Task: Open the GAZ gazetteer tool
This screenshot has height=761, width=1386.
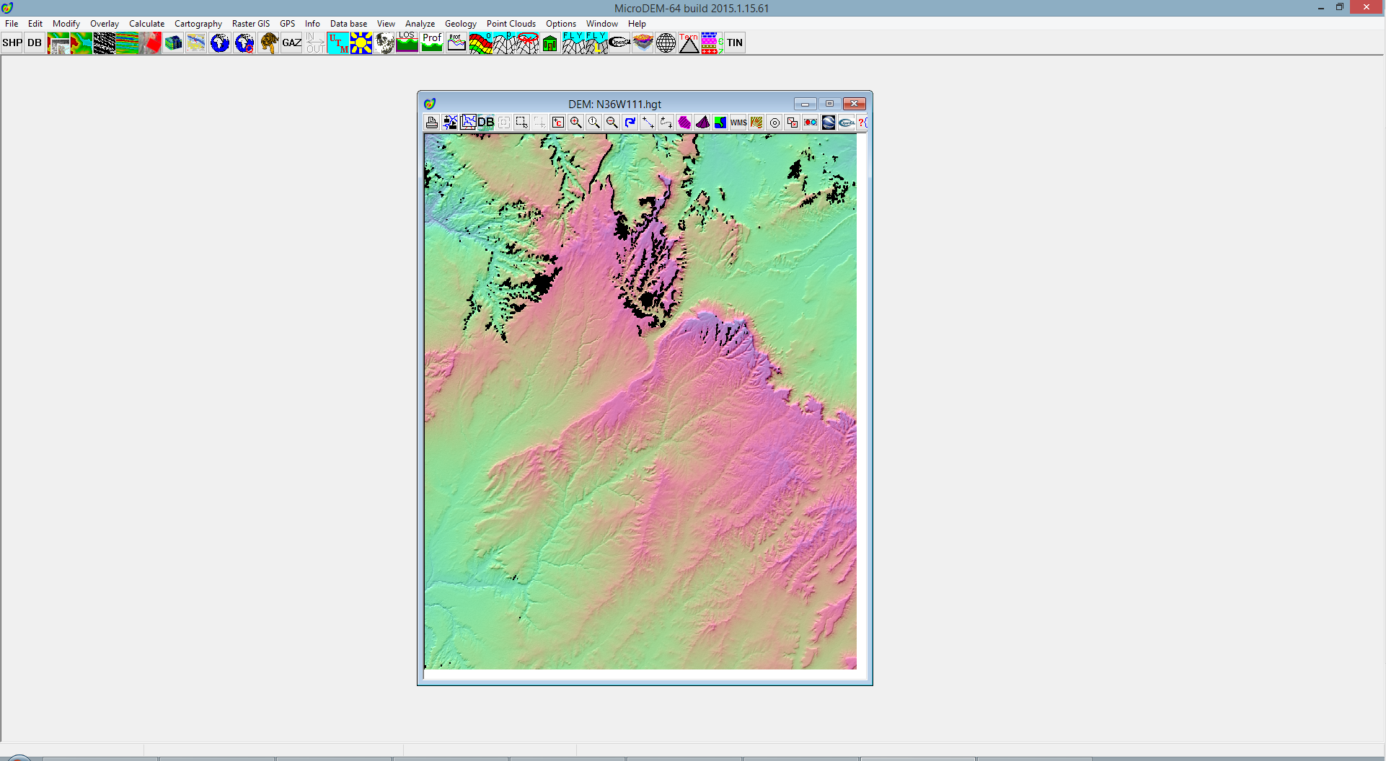Action: 291,43
